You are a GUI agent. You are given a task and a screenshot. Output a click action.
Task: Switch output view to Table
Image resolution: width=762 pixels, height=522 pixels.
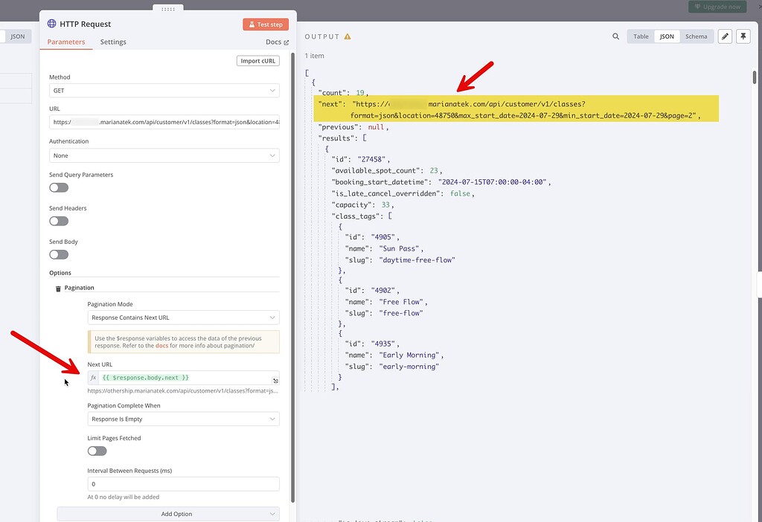click(641, 36)
